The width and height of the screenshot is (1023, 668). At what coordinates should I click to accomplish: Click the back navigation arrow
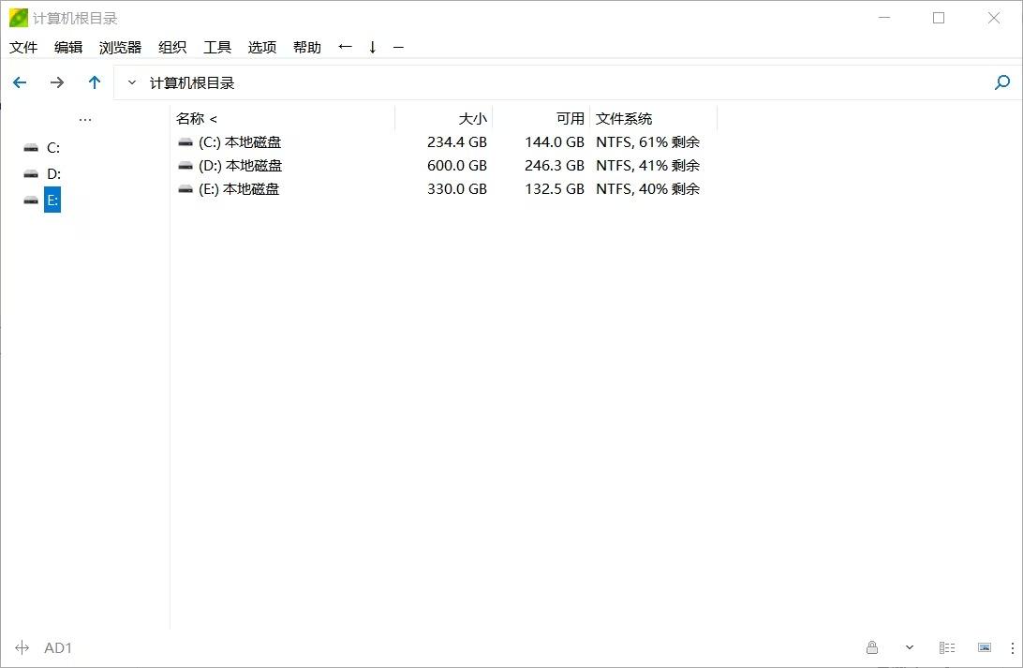coord(20,82)
